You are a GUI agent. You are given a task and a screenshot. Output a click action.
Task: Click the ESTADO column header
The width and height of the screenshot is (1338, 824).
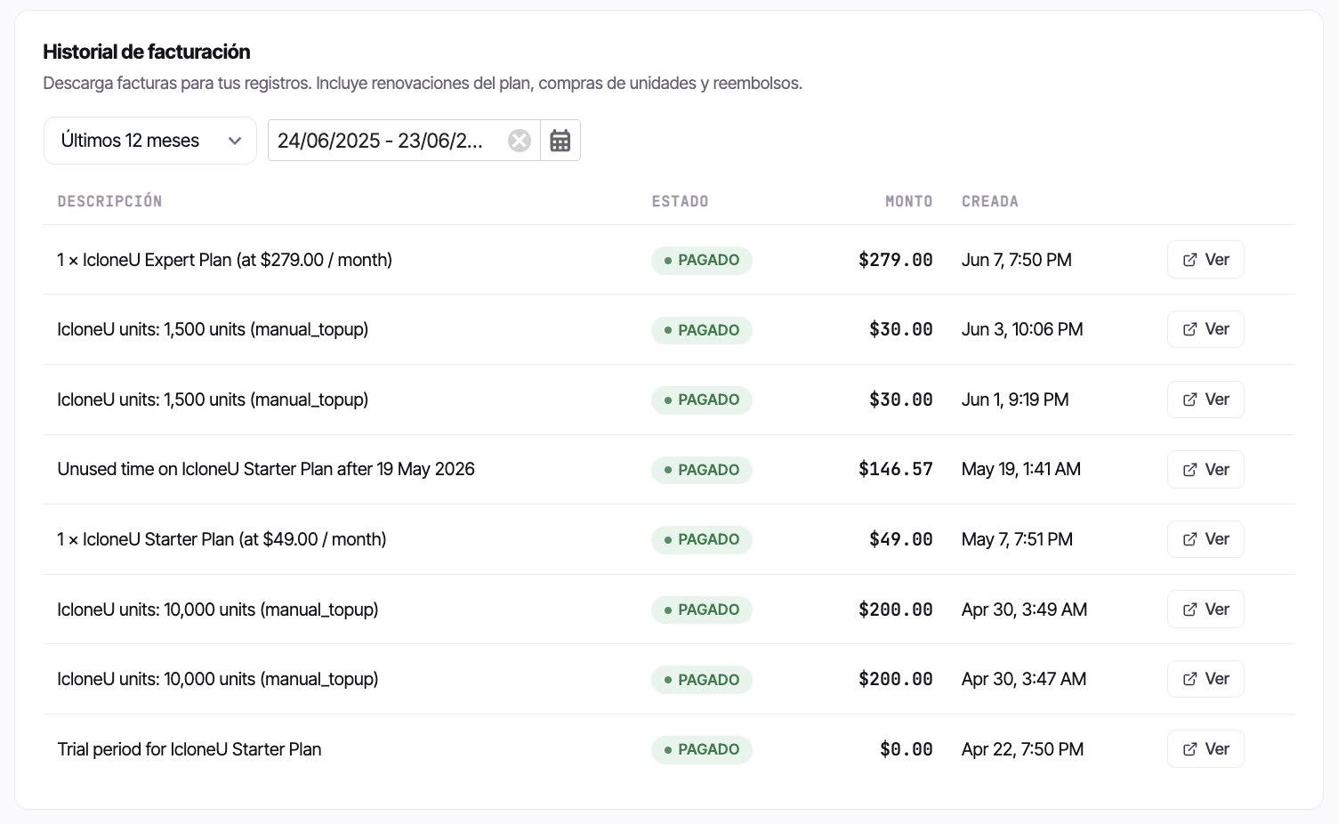(681, 201)
